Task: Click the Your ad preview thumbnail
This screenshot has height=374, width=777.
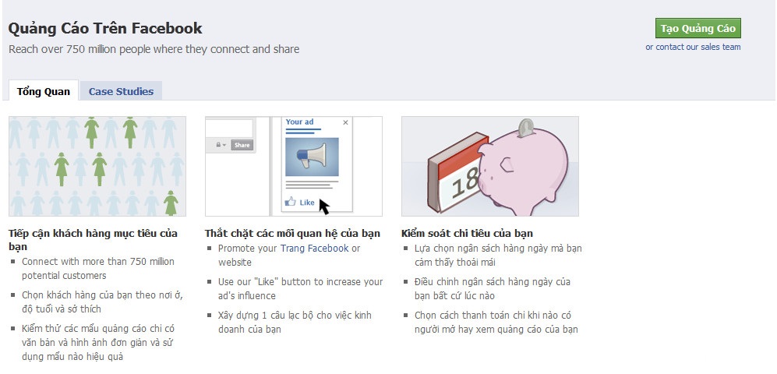Action: (293, 166)
